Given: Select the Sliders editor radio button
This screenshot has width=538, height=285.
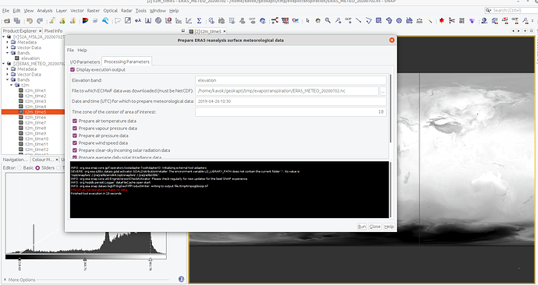Looking at the screenshot, I should pyautogui.click(x=37, y=168).
